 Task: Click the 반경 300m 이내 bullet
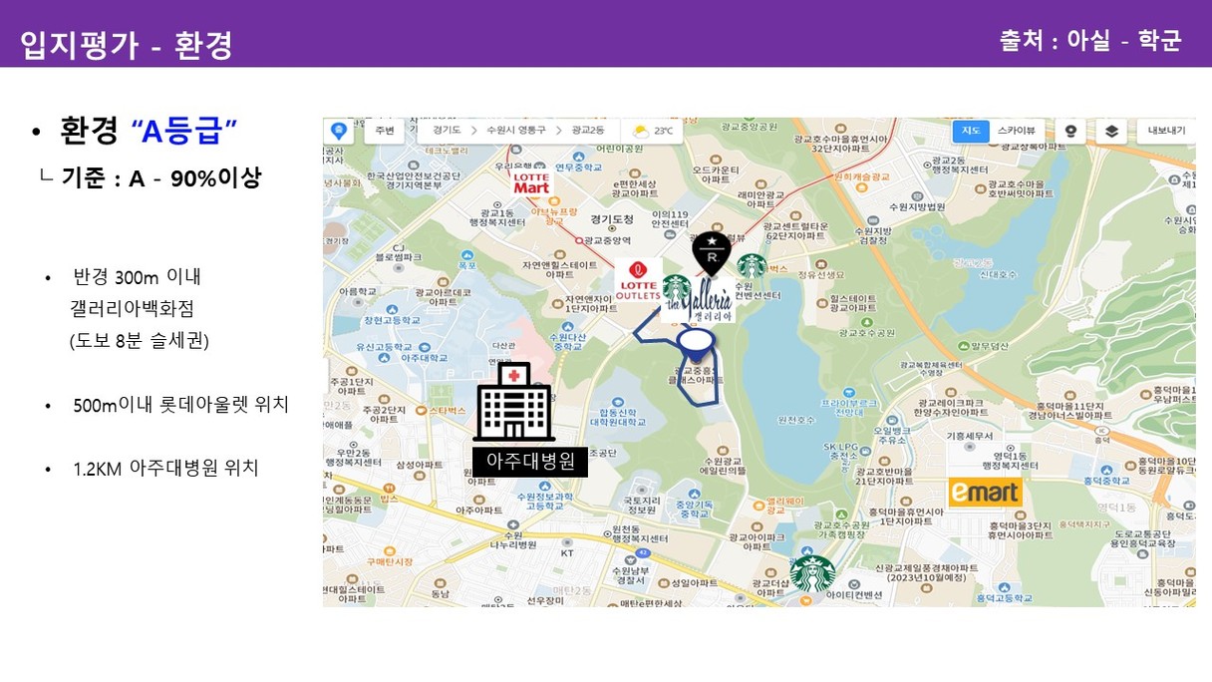(x=137, y=276)
